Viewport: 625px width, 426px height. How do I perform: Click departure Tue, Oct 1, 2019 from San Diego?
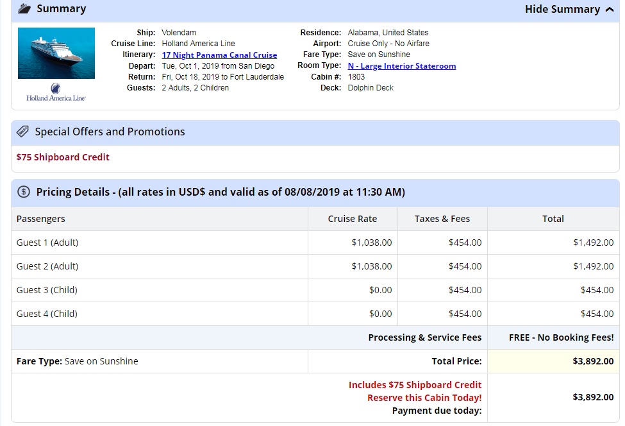click(218, 66)
